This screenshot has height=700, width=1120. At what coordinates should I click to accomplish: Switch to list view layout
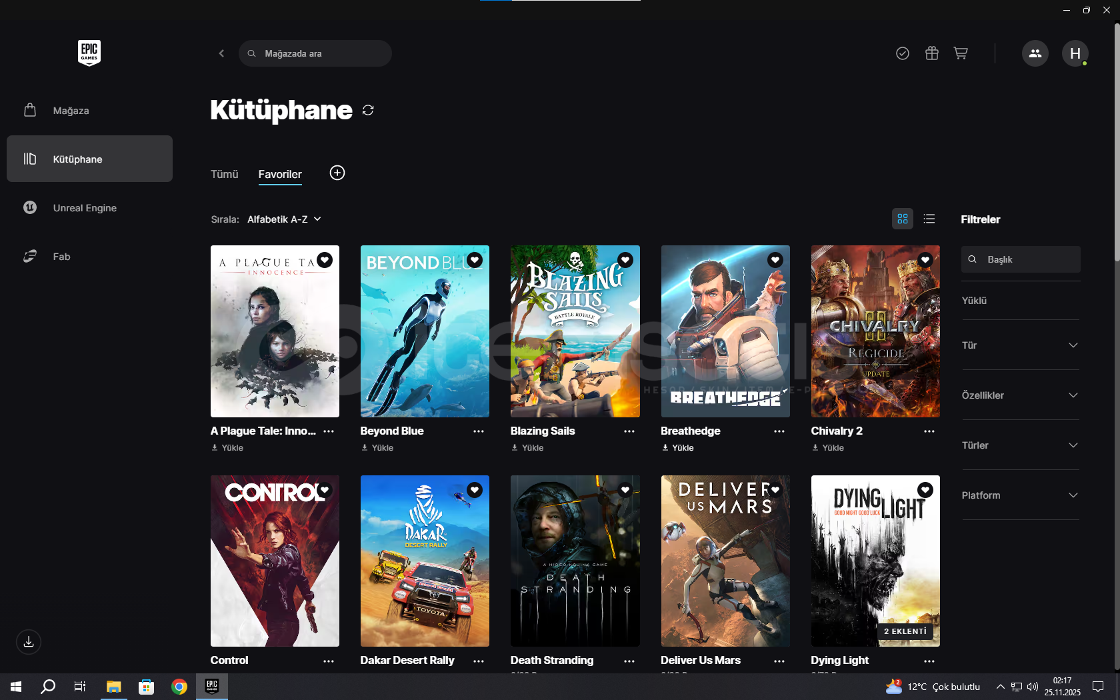(x=929, y=219)
